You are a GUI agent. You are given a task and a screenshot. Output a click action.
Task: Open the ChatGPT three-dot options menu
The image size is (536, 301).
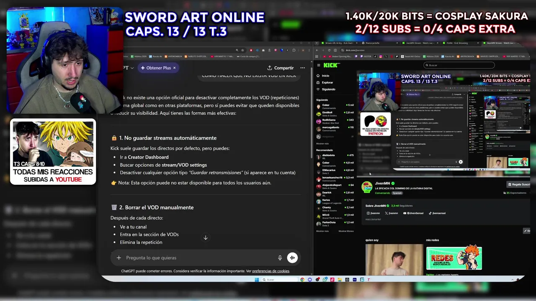pyautogui.click(x=302, y=68)
